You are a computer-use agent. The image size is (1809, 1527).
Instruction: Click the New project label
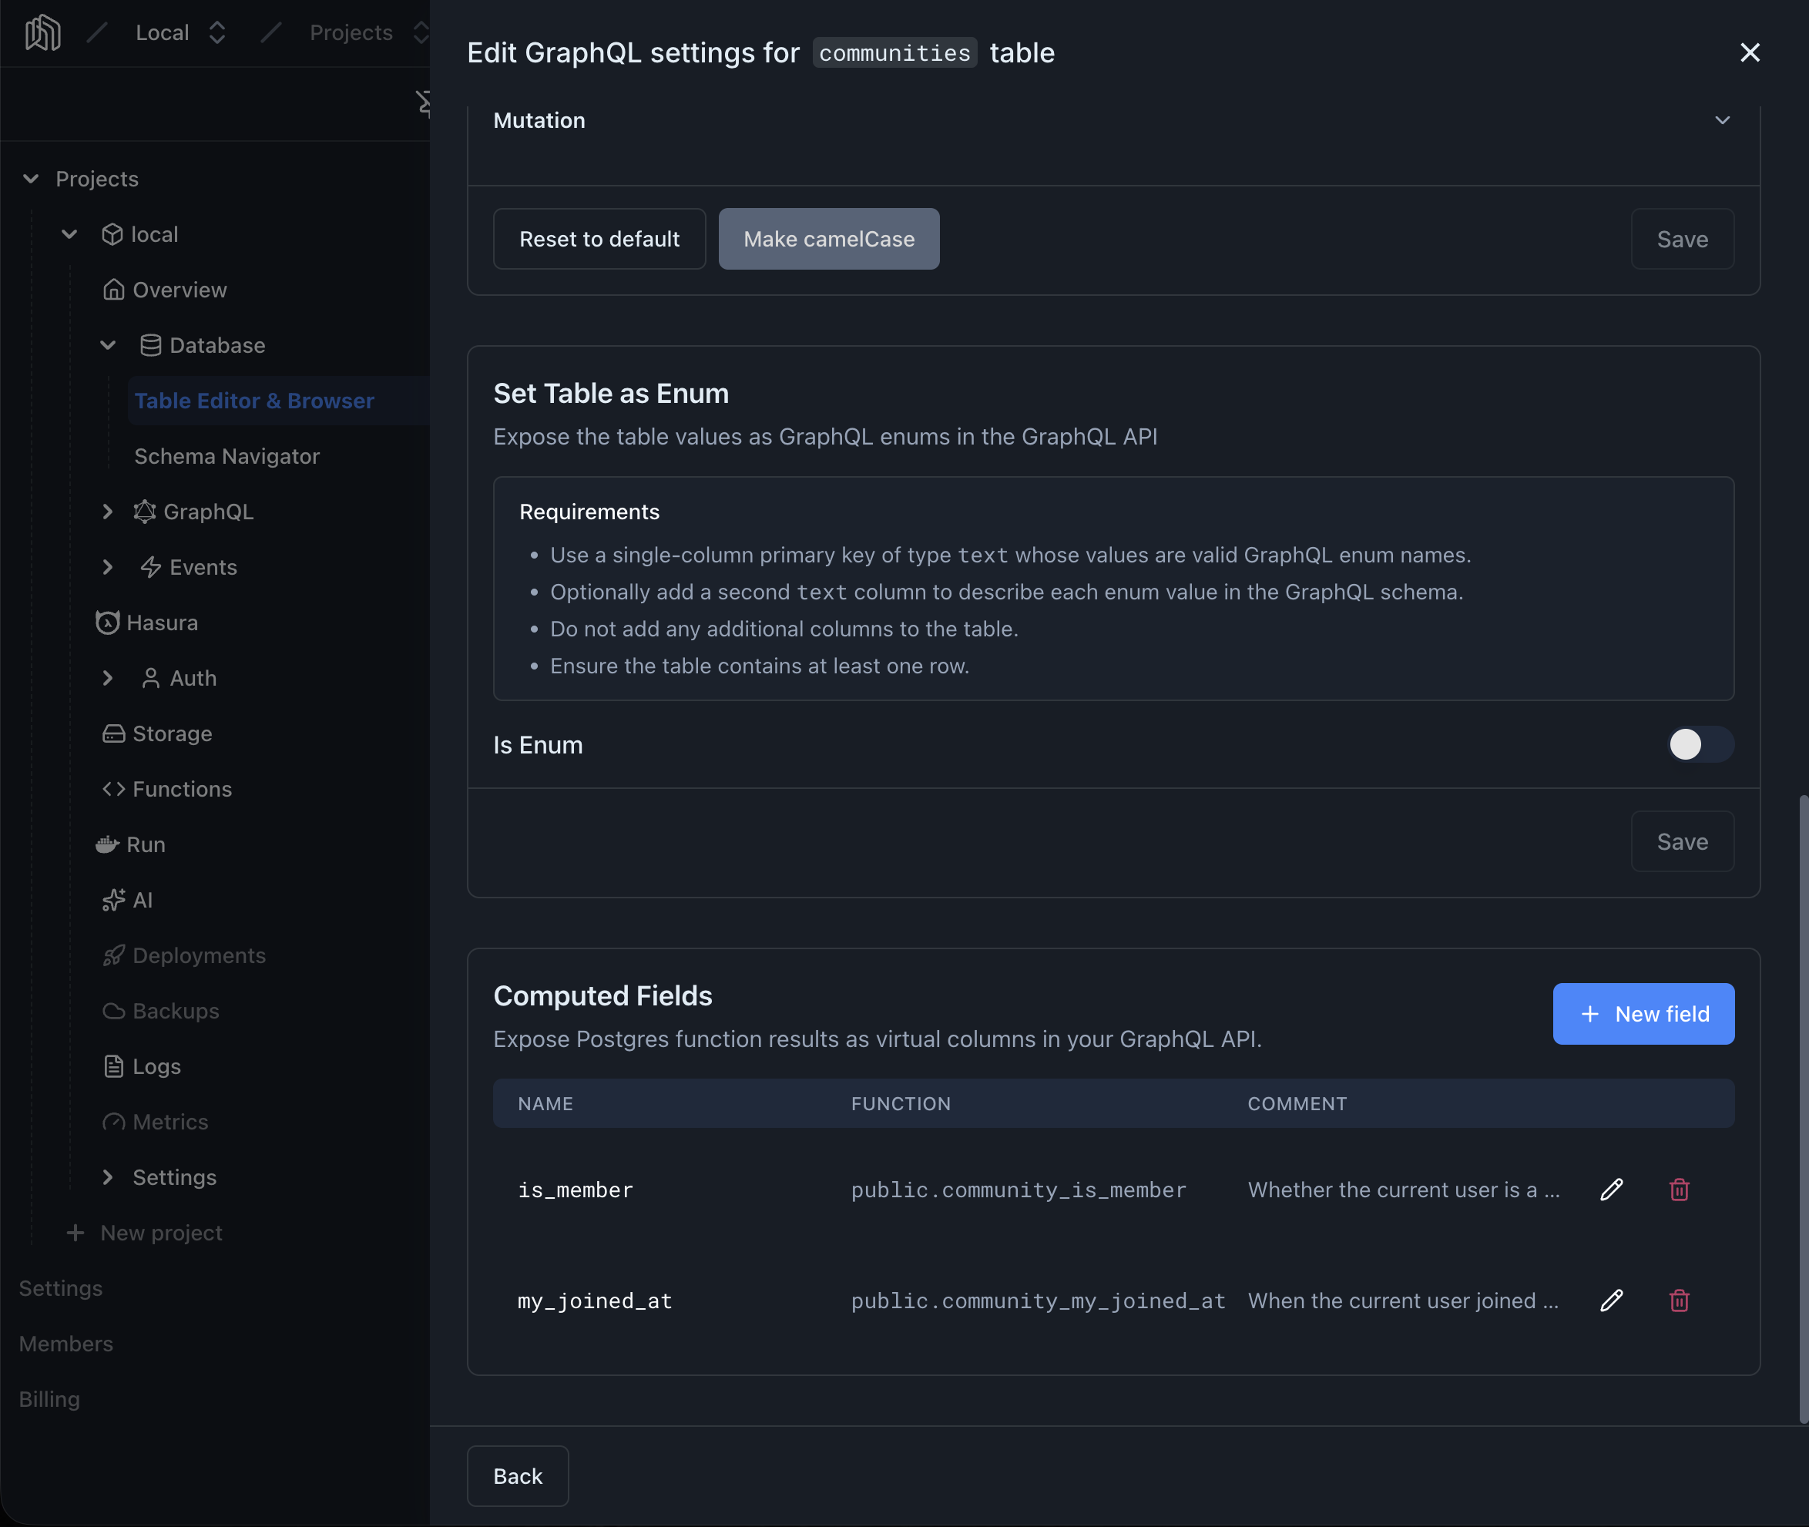tap(161, 1233)
